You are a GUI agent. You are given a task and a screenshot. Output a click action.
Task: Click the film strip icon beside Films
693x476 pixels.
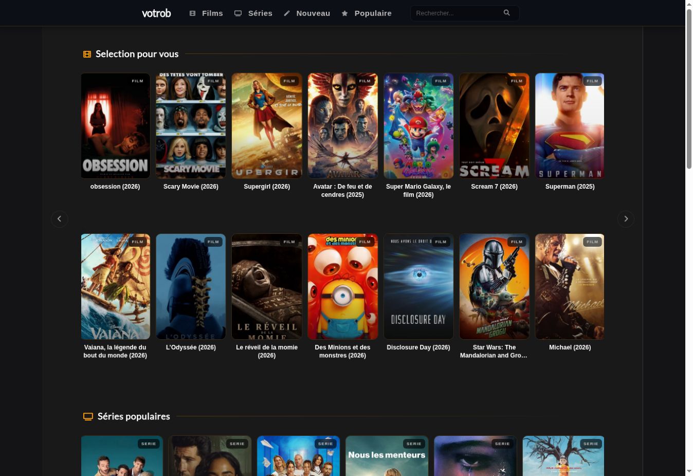[x=193, y=13]
